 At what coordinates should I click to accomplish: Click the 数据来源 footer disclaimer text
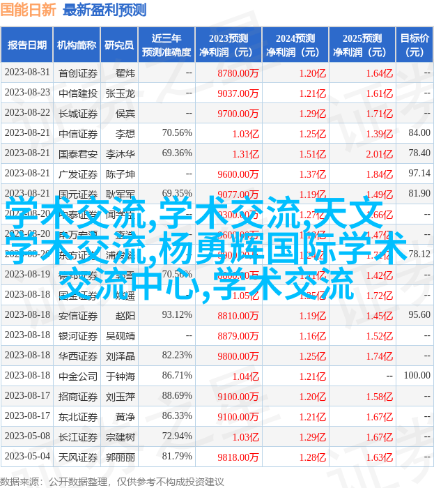(112, 482)
